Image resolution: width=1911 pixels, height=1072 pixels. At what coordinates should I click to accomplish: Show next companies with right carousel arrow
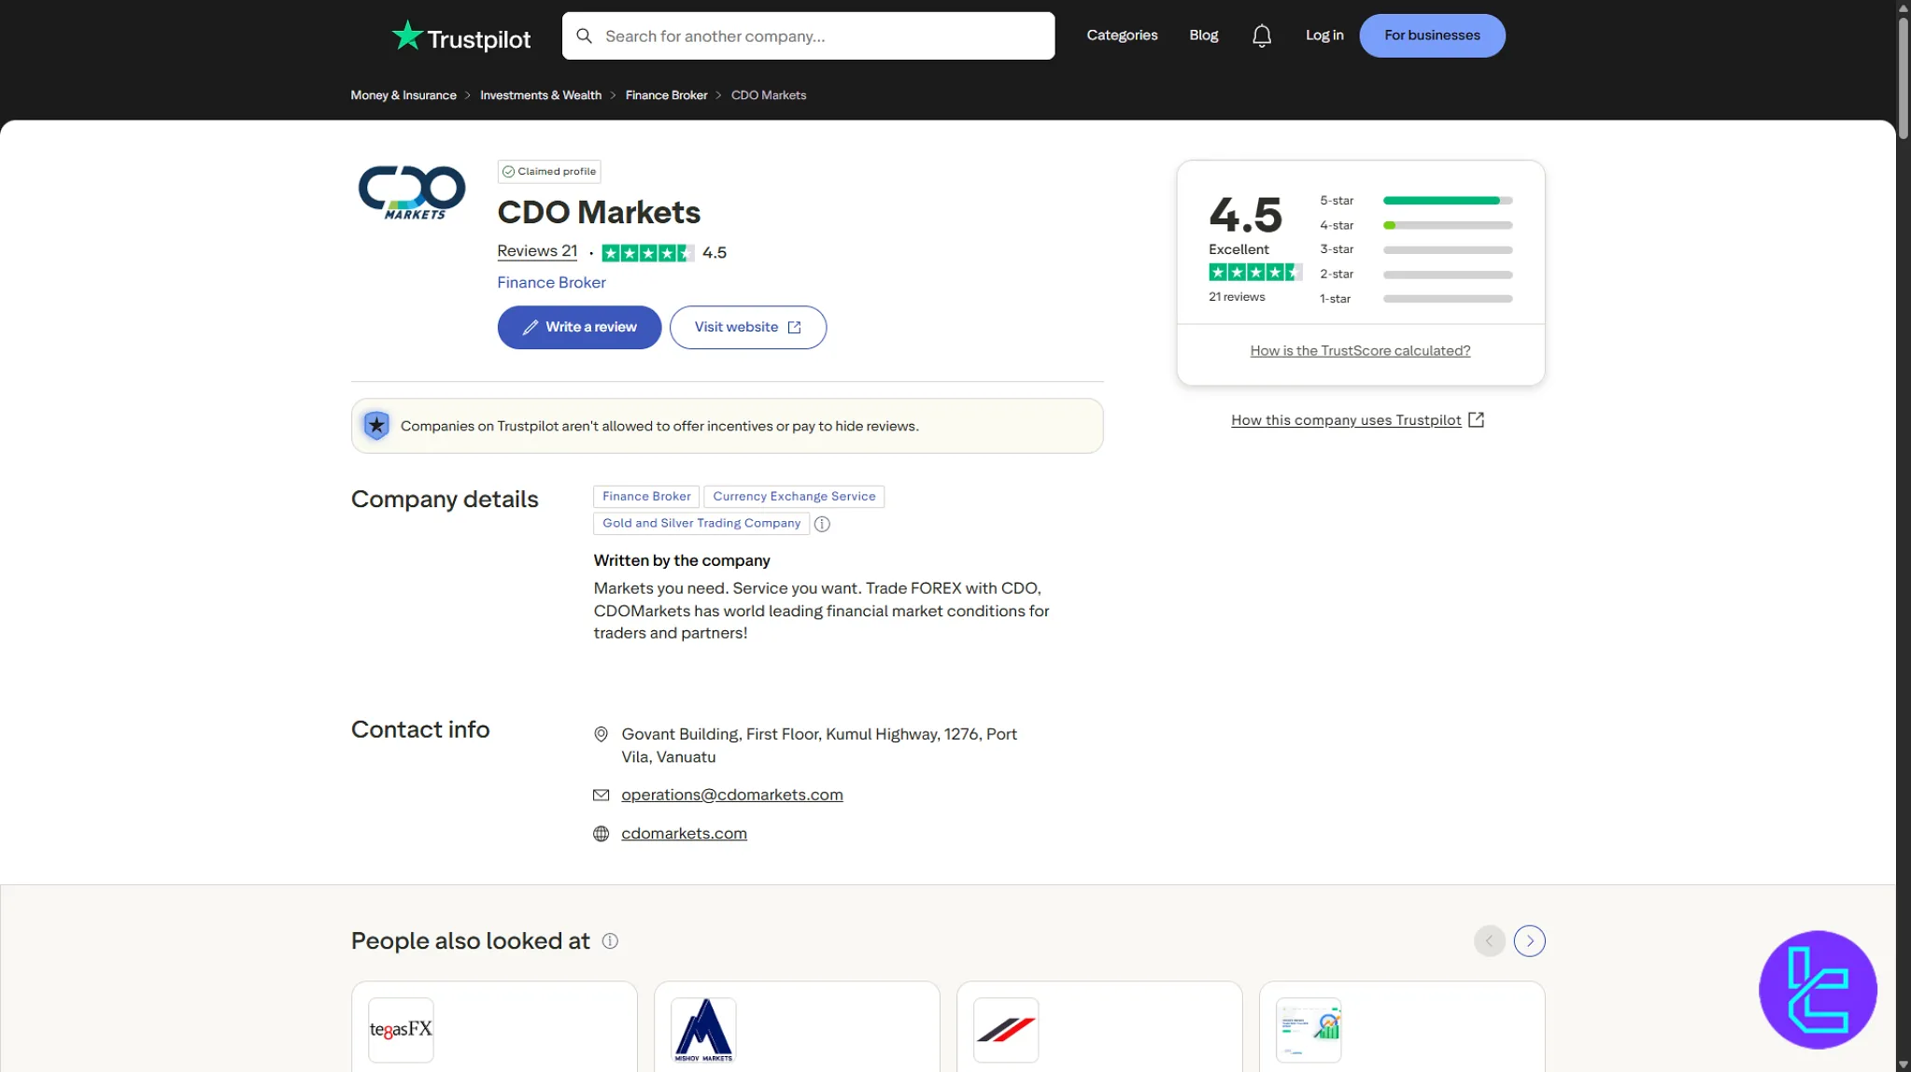click(x=1529, y=940)
